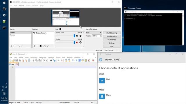This screenshot has width=186, height=104.
Task: Open OBS File menu
Action: click(11, 6)
